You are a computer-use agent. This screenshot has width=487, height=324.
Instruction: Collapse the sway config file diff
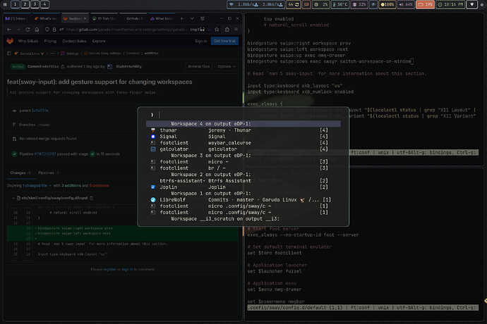click(x=13, y=198)
